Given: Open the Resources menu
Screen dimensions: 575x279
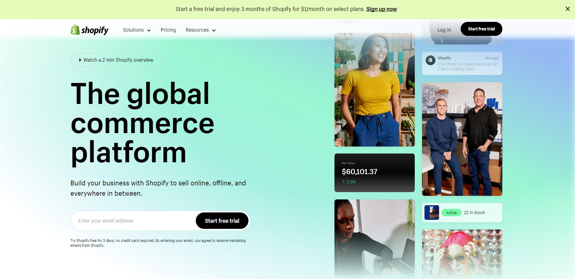Looking at the screenshot, I should [x=201, y=30].
